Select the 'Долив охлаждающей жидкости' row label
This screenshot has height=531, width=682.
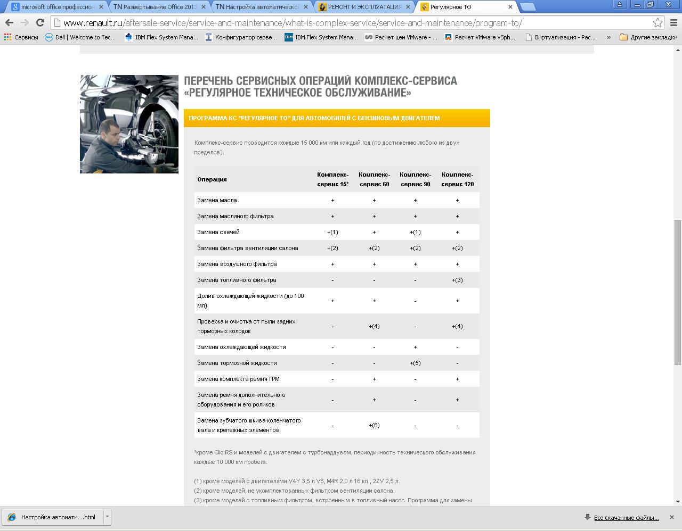point(250,301)
